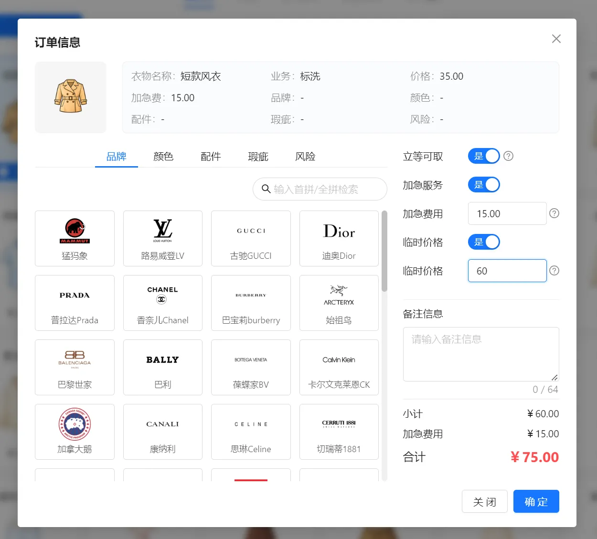
Task: Click the 临时价格 60 input field
Action: coord(507,271)
